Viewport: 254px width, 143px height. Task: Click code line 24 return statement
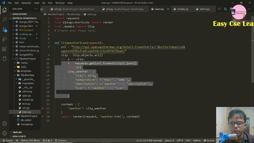tap(100, 116)
